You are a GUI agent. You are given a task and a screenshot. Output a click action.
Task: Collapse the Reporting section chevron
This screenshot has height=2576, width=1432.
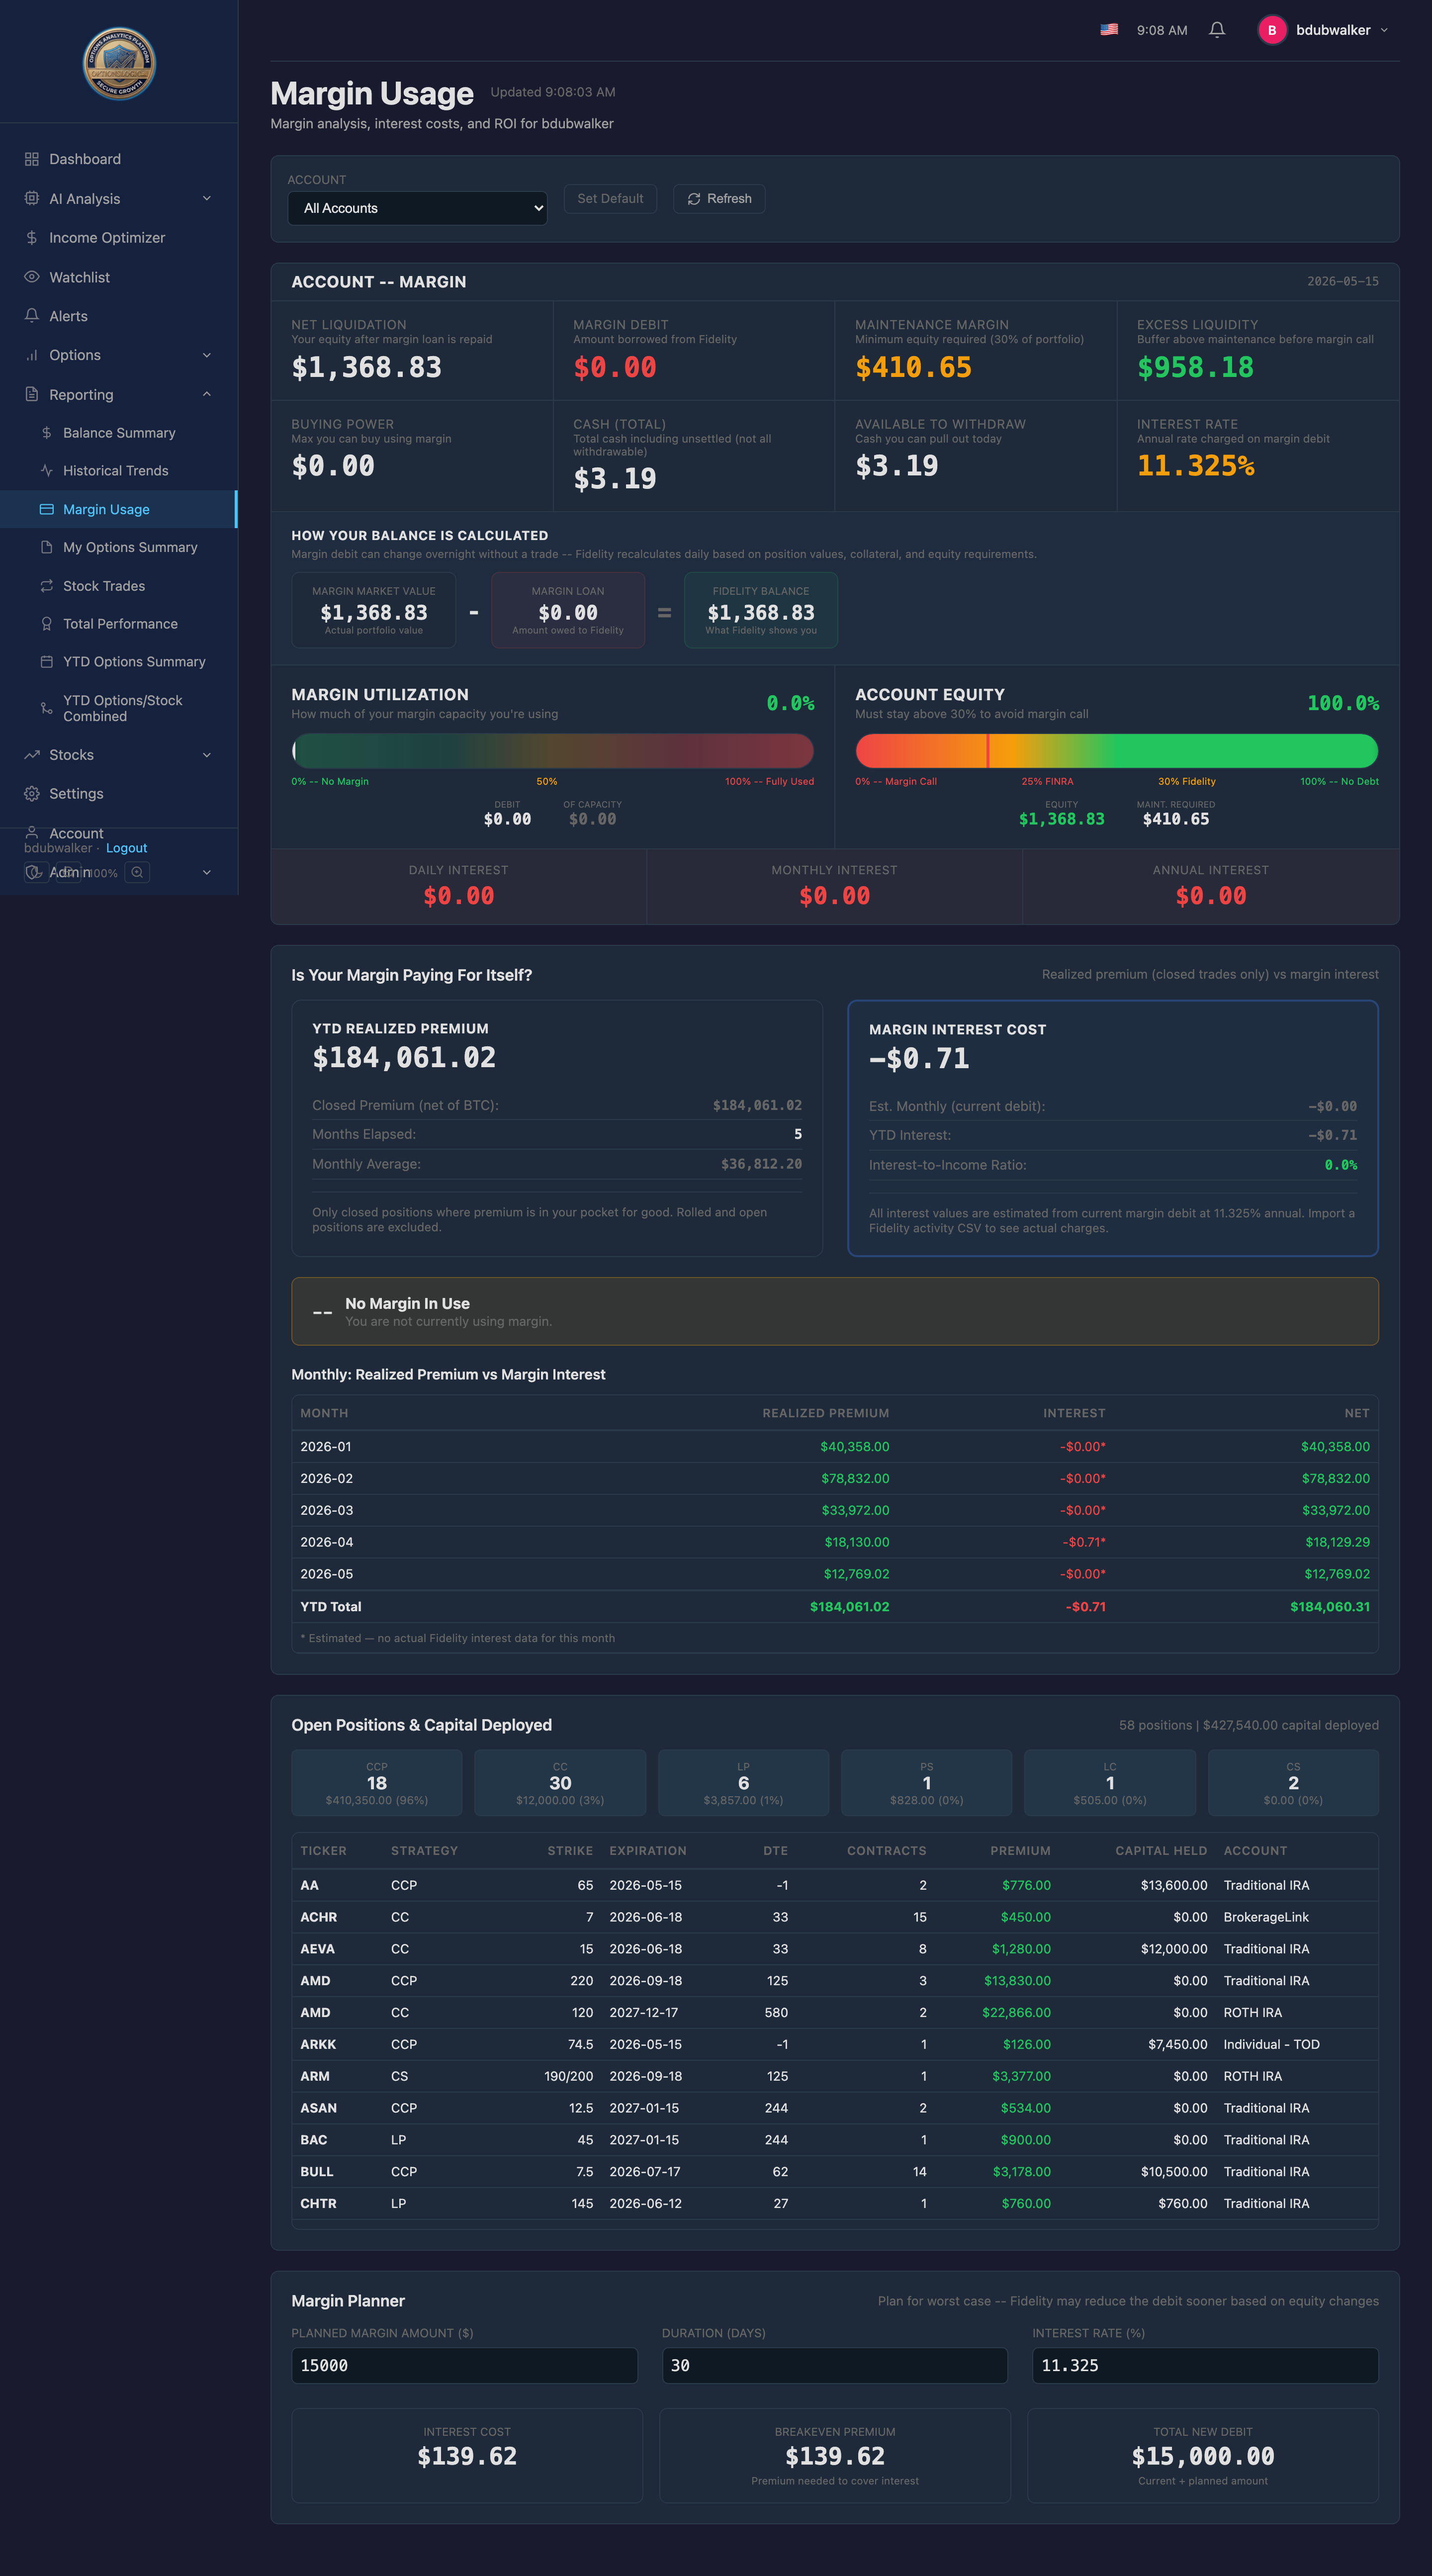207,394
